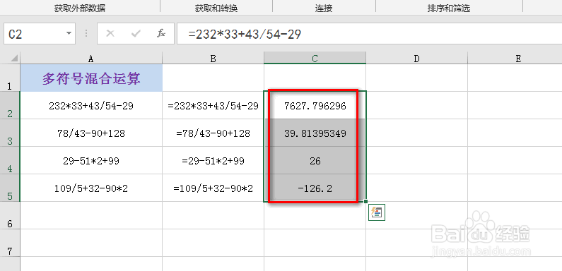Select row 1 header

click(x=10, y=78)
